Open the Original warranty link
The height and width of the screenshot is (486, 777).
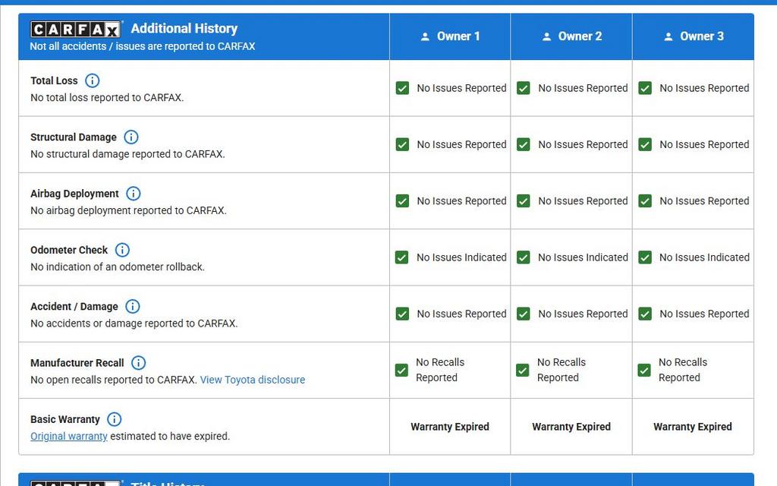[69, 436]
